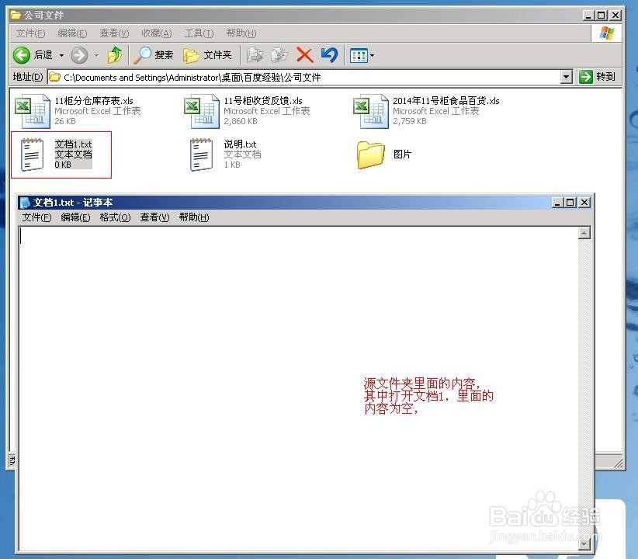The height and width of the screenshot is (559, 638).
Task: Click the blue Undo arrow icon
Action: [329, 55]
